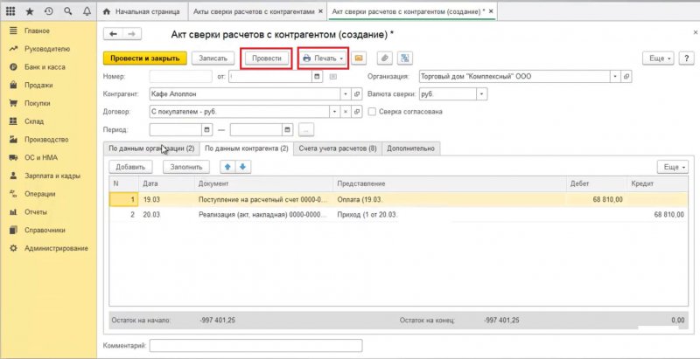Click the Провести и закрыть button
The image size is (700, 359).
pos(145,58)
